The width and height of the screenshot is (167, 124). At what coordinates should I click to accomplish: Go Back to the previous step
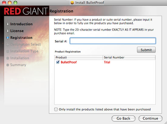pos(123,119)
